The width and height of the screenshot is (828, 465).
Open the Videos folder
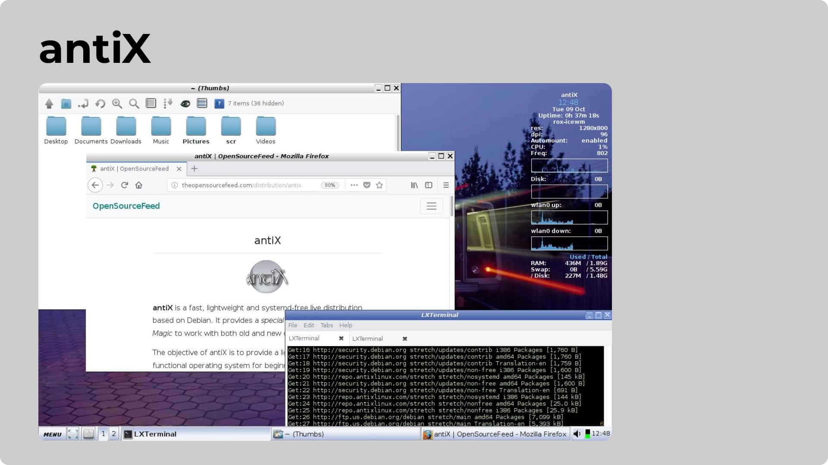(x=266, y=130)
